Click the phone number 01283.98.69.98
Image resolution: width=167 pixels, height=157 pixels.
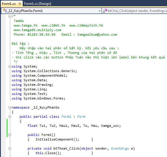(x=41, y=34)
